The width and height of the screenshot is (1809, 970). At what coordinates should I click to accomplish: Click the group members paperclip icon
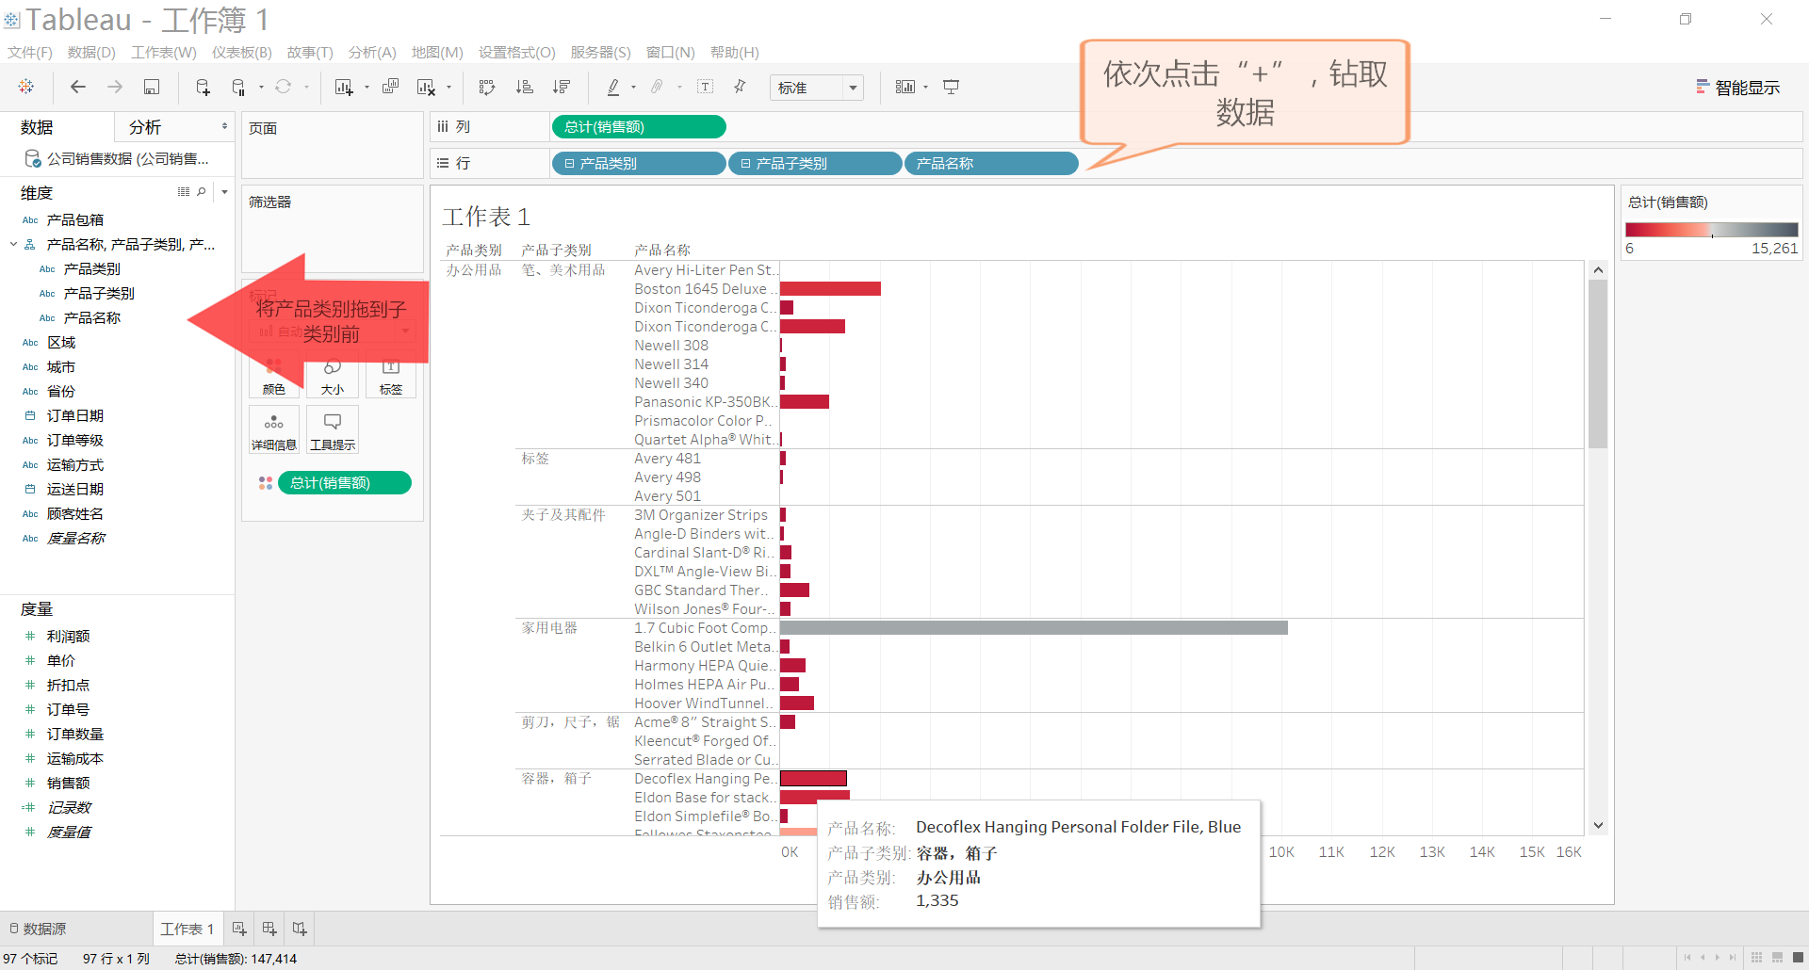click(x=657, y=87)
